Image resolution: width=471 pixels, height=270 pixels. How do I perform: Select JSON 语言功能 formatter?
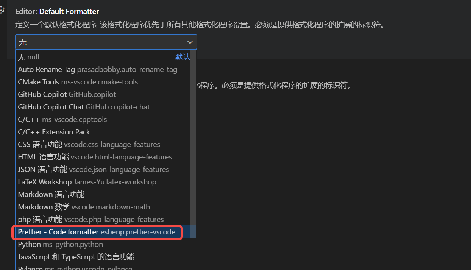[103, 169]
